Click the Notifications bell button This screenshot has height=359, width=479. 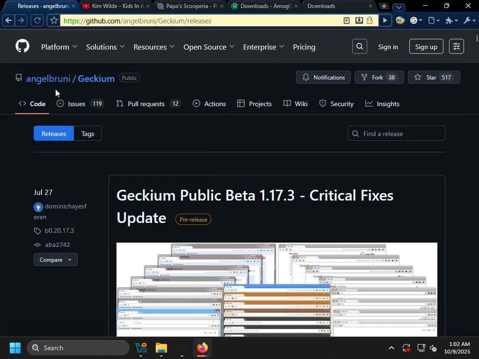point(324,77)
